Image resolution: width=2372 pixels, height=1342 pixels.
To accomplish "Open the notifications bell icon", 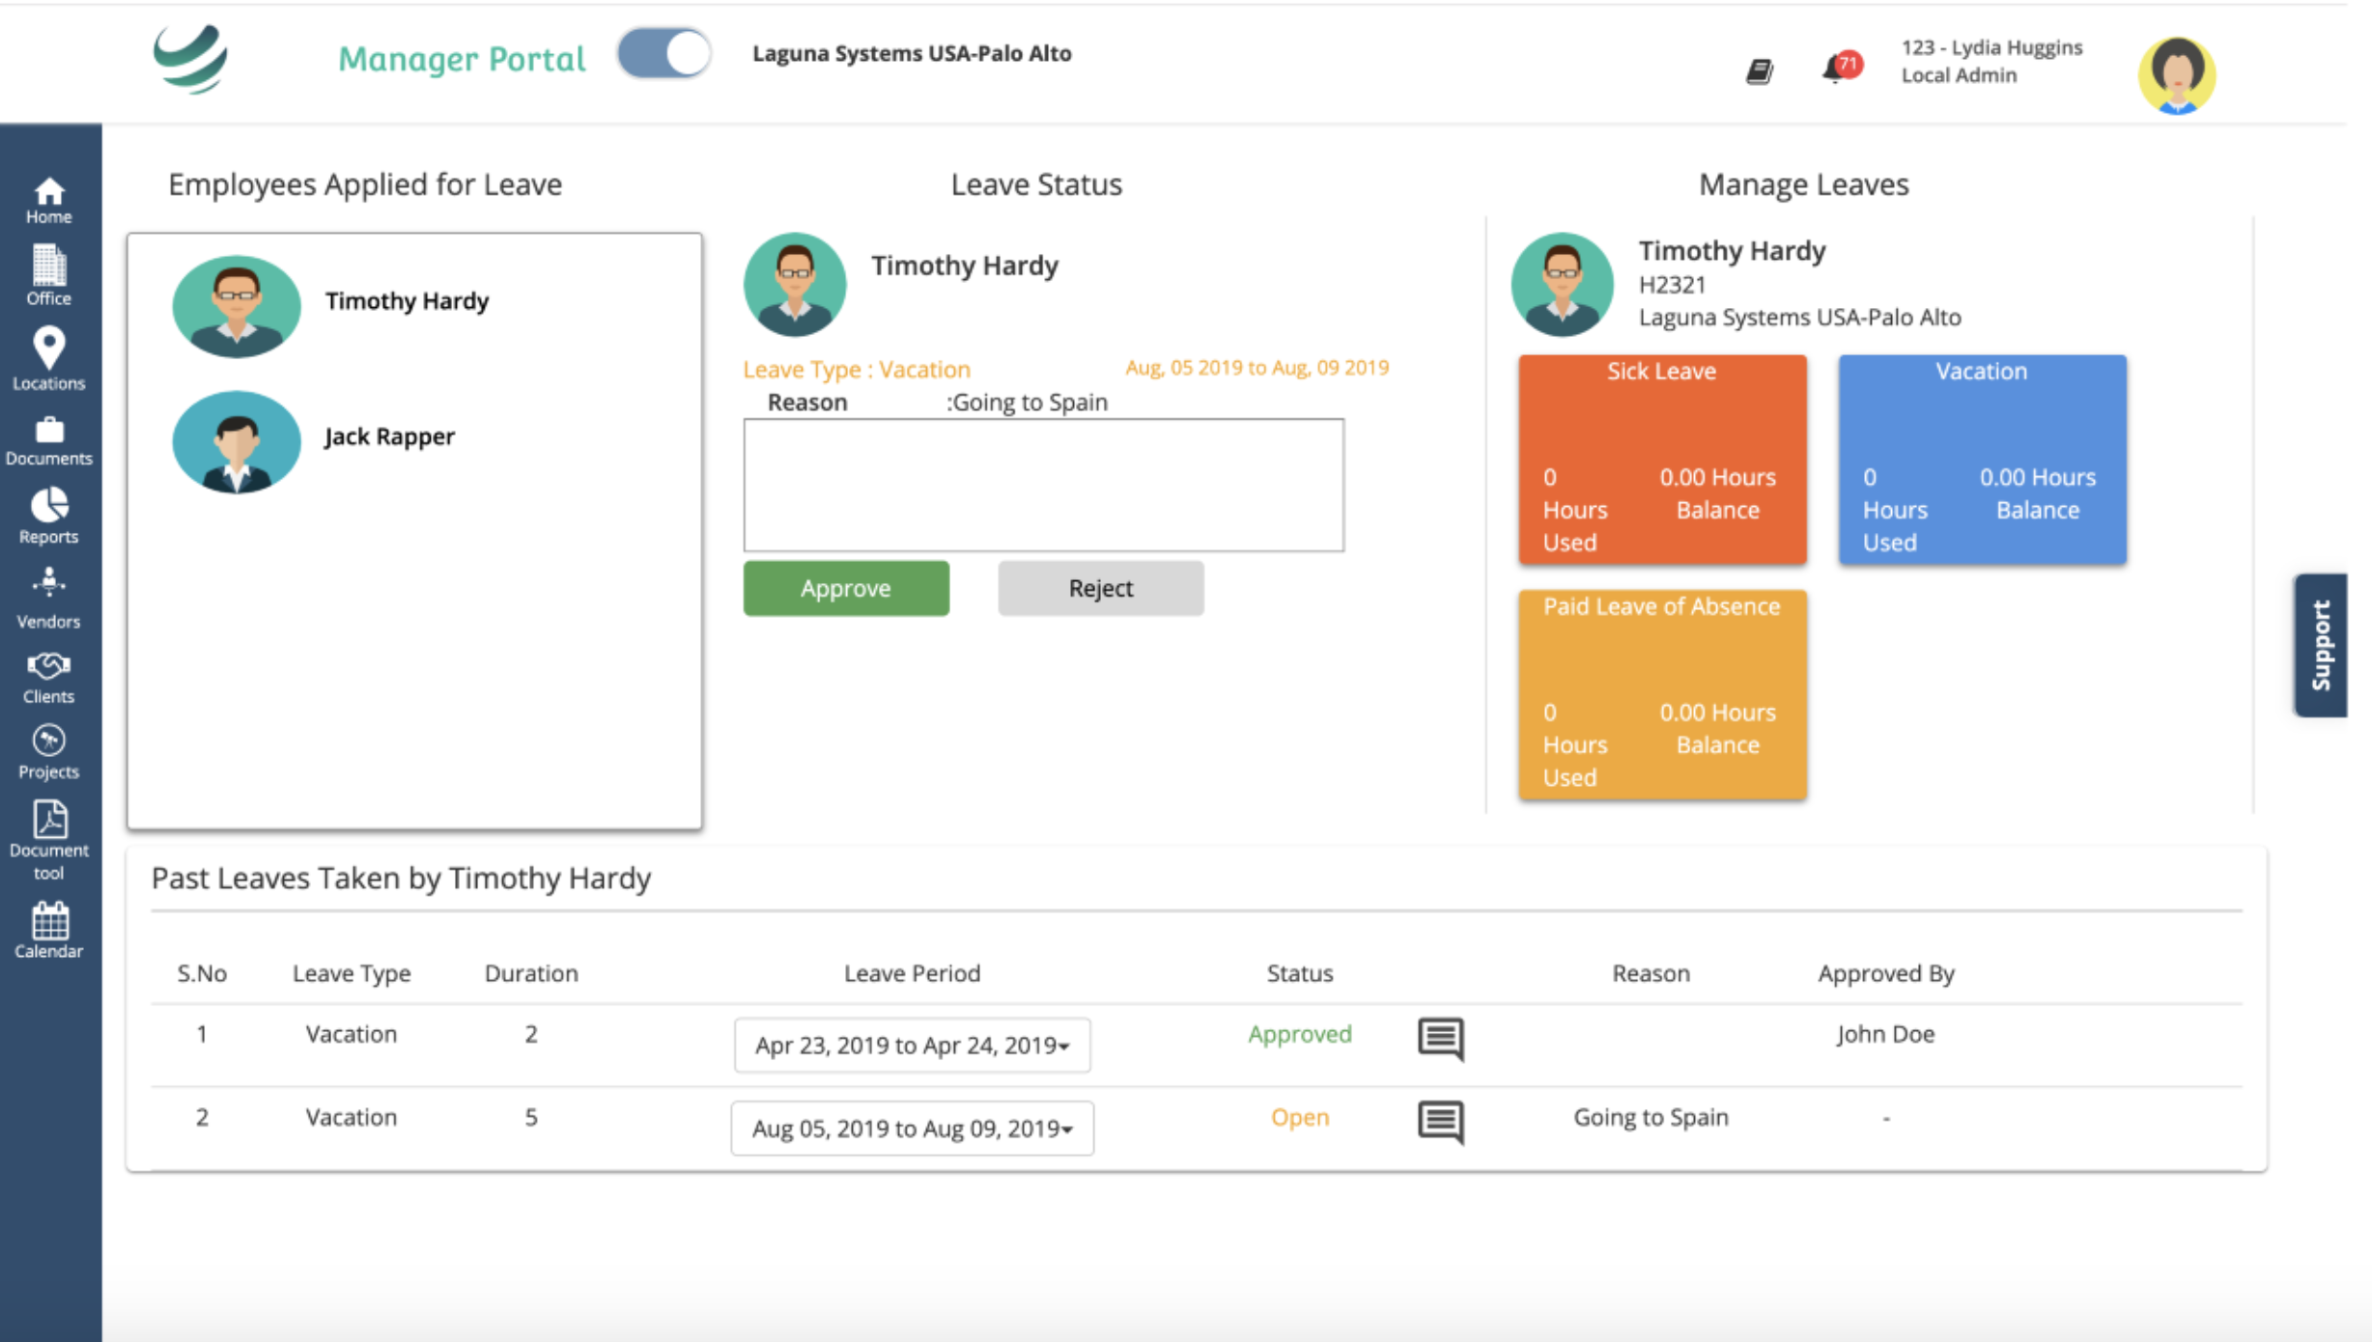I will click(x=1836, y=70).
